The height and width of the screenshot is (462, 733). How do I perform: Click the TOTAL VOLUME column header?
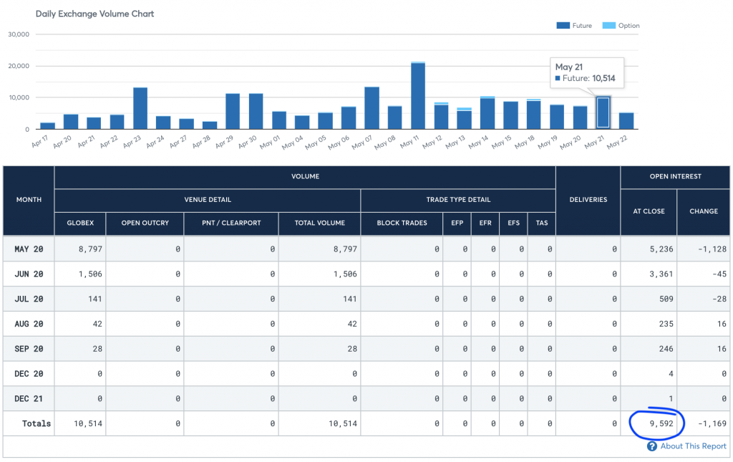[319, 223]
